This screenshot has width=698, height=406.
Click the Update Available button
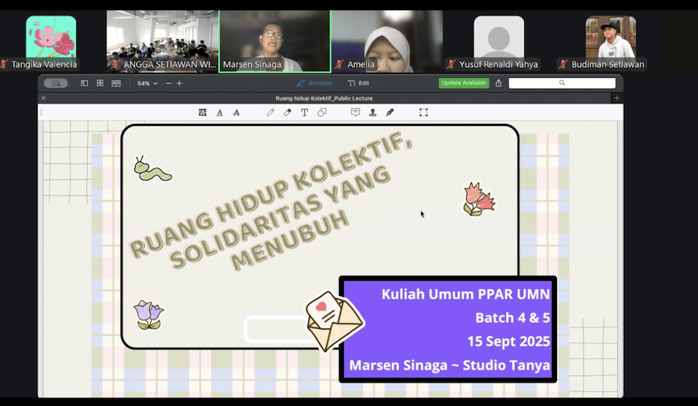click(464, 83)
